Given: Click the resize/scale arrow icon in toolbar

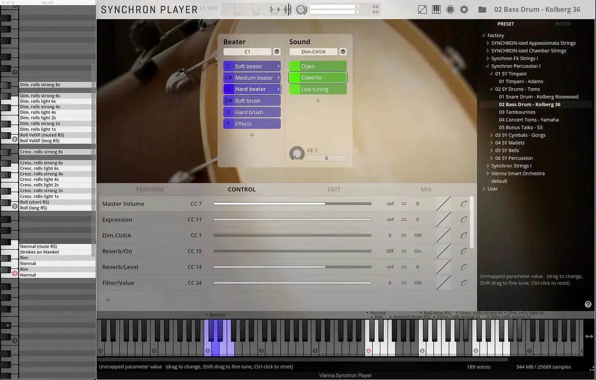Looking at the screenshot, I should [422, 9].
